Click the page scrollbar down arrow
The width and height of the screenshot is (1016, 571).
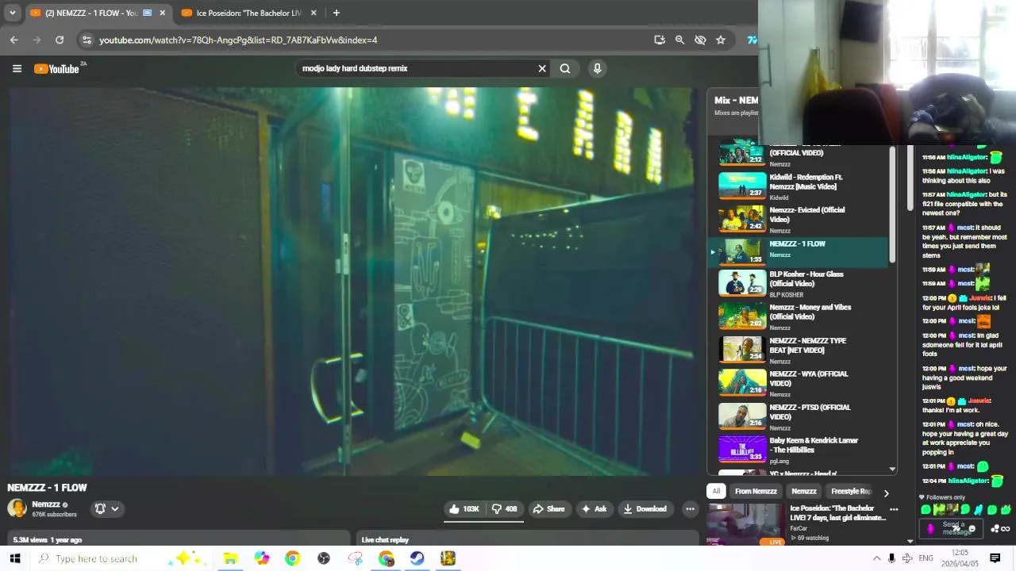[x=910, y=541]
